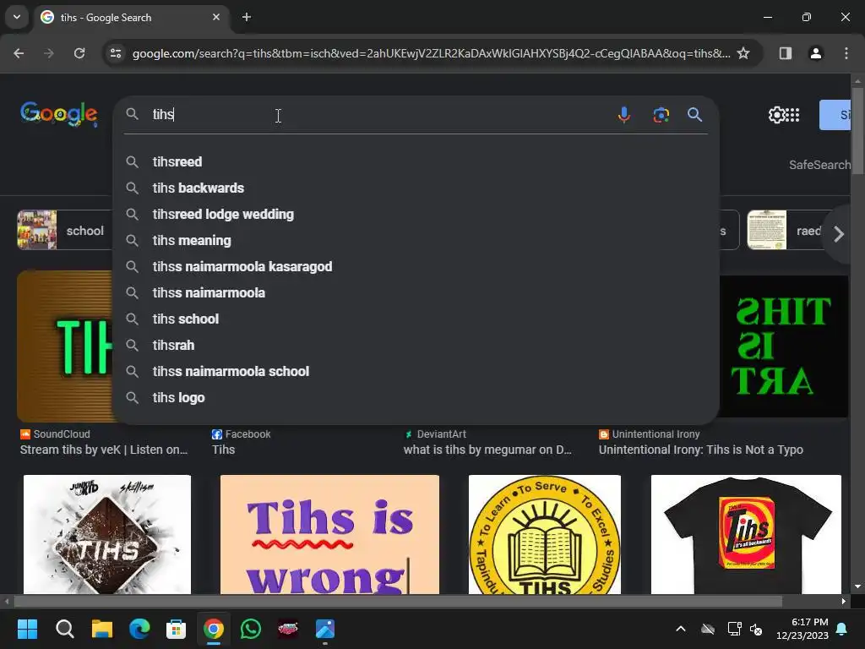Open Photos app from taskbar
Image resolution: width=865 pixels, height=649 pixels.
pos(325,629)
